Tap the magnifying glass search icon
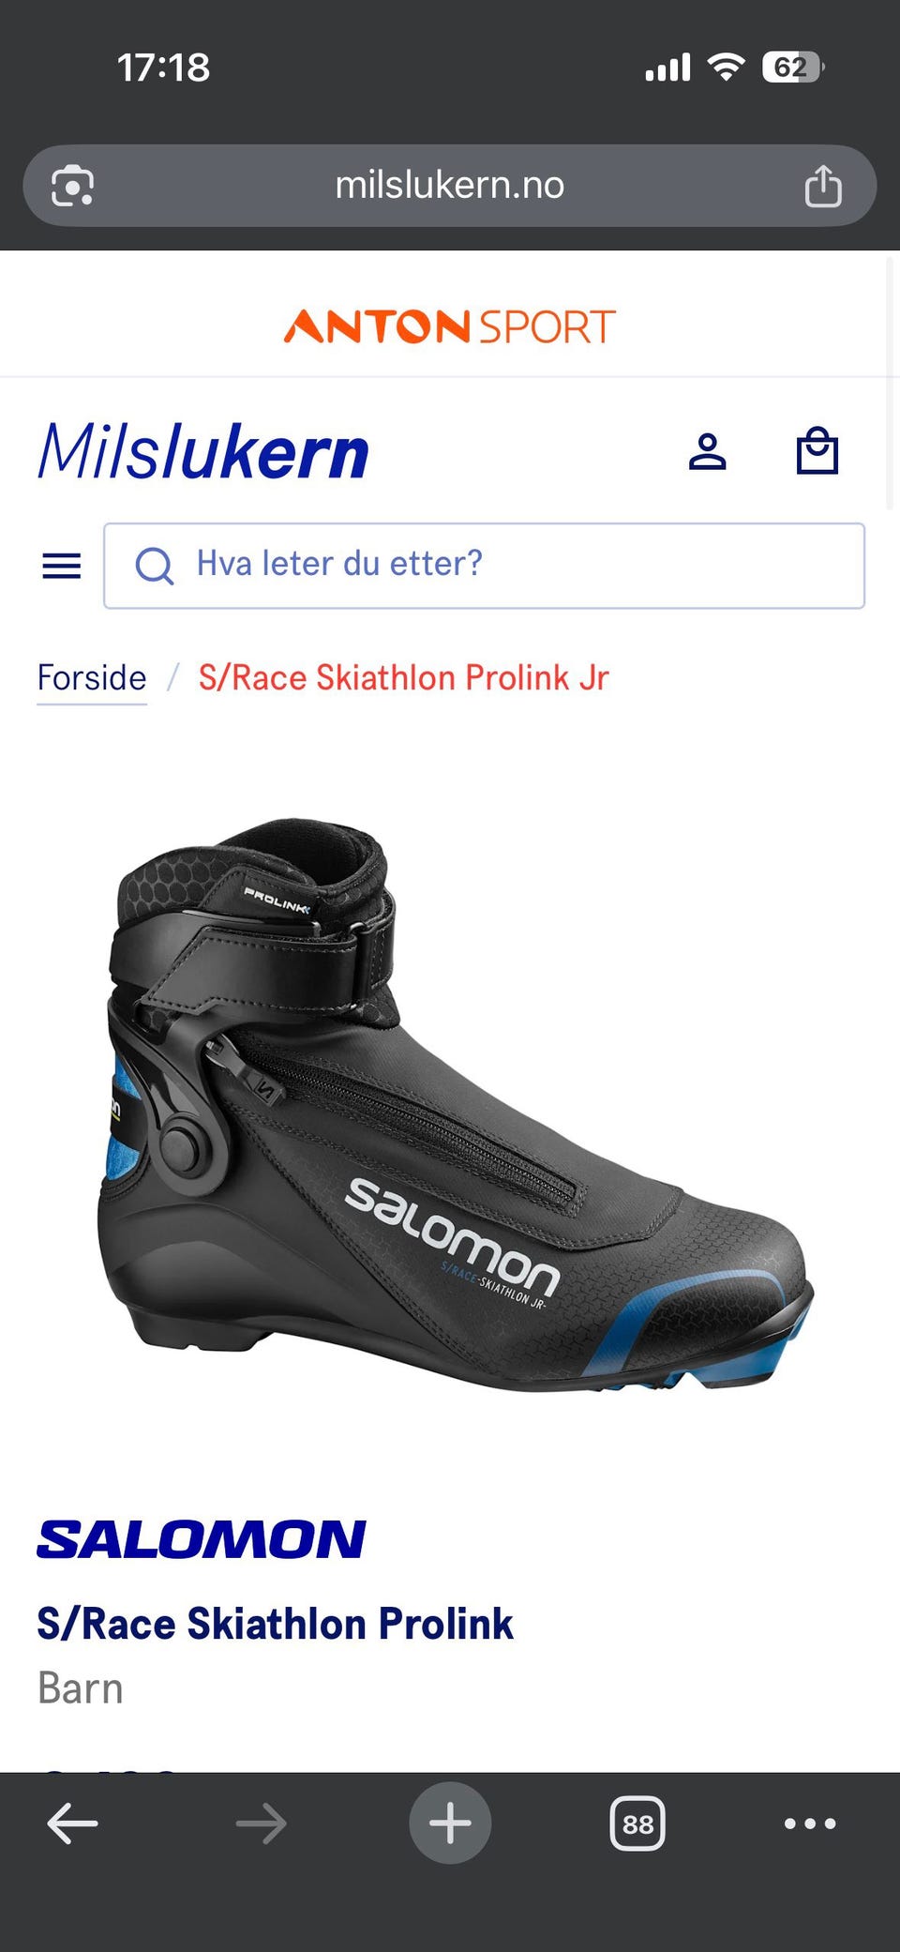 [155, 566]
